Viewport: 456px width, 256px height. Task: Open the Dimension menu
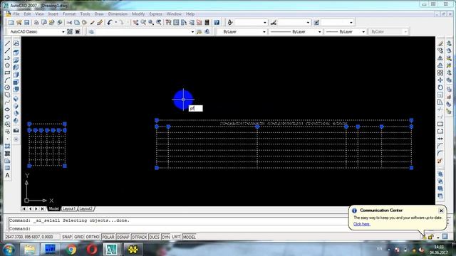pos(118,14)
